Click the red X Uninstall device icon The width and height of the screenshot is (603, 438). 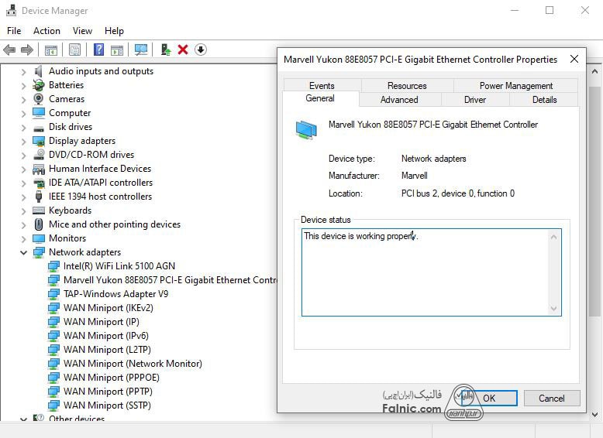(x=183, y=50)
